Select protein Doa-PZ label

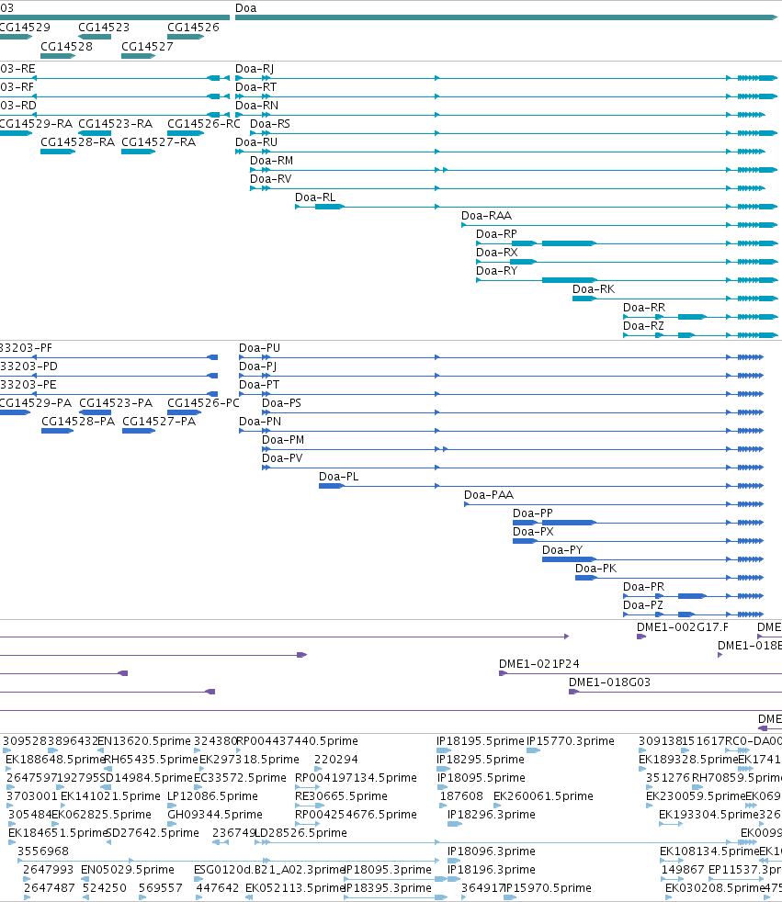click(642, 606)
